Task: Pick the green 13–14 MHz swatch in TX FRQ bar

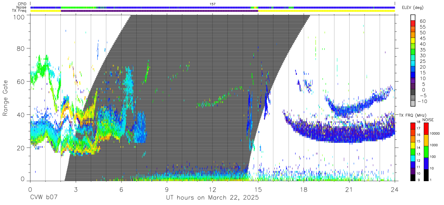Action: [413, 152]
